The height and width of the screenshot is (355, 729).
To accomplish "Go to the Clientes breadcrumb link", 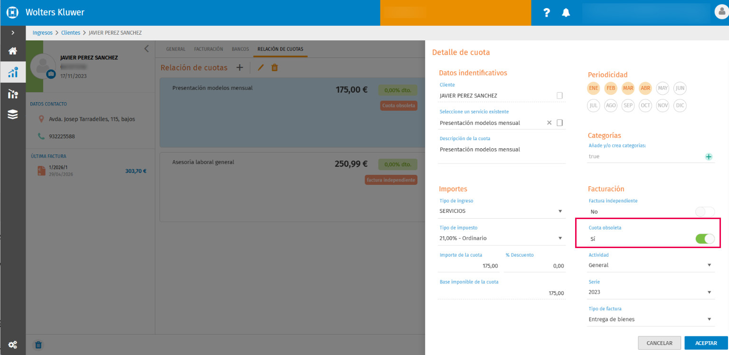I will coord(71,33).
